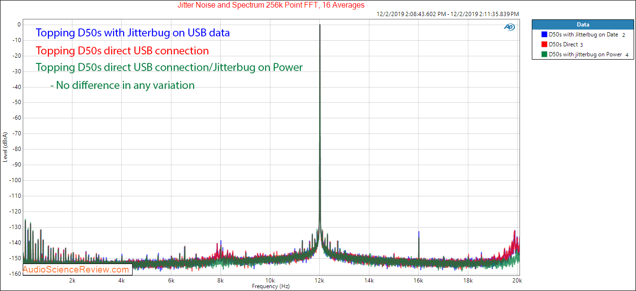Select legend entry 'D50s with Jitterbug on Date'
The height and width of the screenshot is (291, 636).
(583, 35)
